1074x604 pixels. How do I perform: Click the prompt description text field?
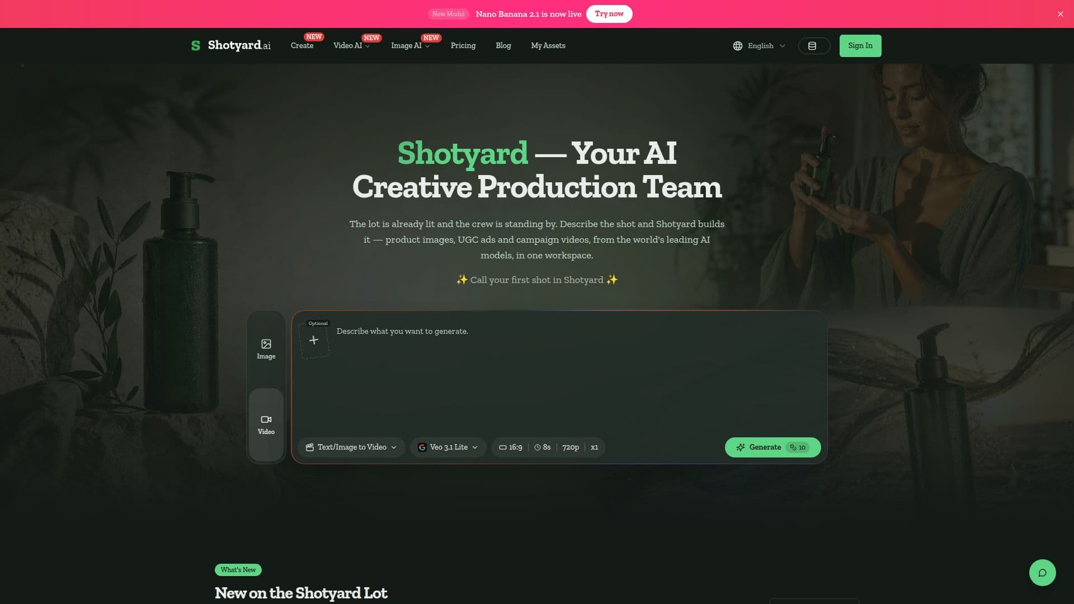pos(576,375)
